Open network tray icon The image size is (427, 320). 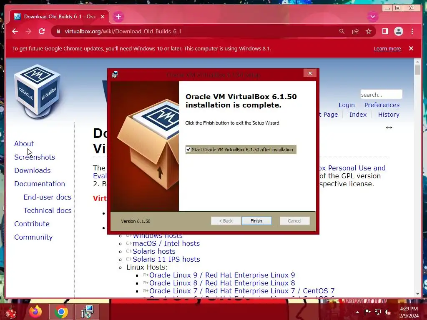[378, 312]
